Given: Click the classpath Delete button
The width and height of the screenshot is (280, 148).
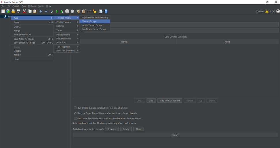Looking at the screenshot, I should point(126,129).
